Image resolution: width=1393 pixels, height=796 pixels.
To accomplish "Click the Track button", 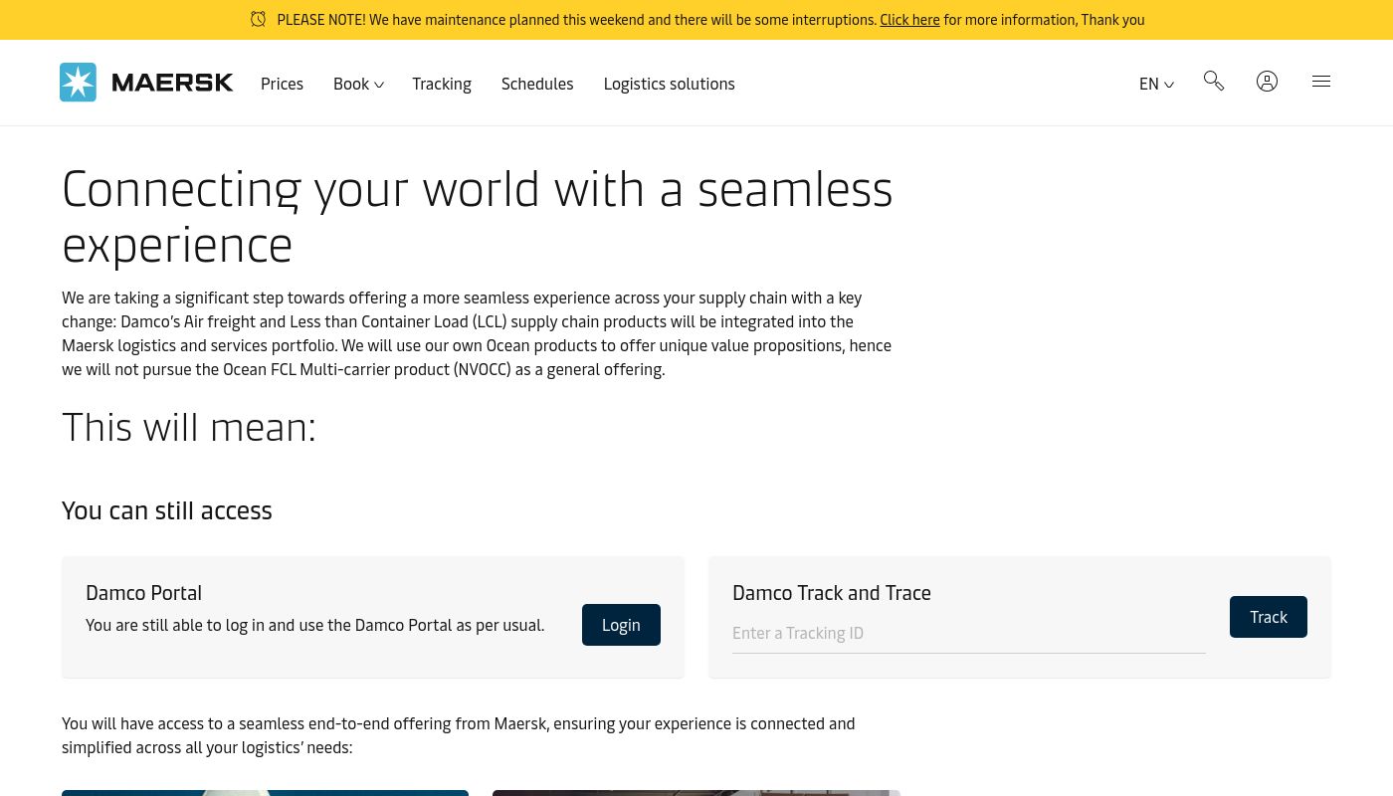I will click(x=1269, y=617).
